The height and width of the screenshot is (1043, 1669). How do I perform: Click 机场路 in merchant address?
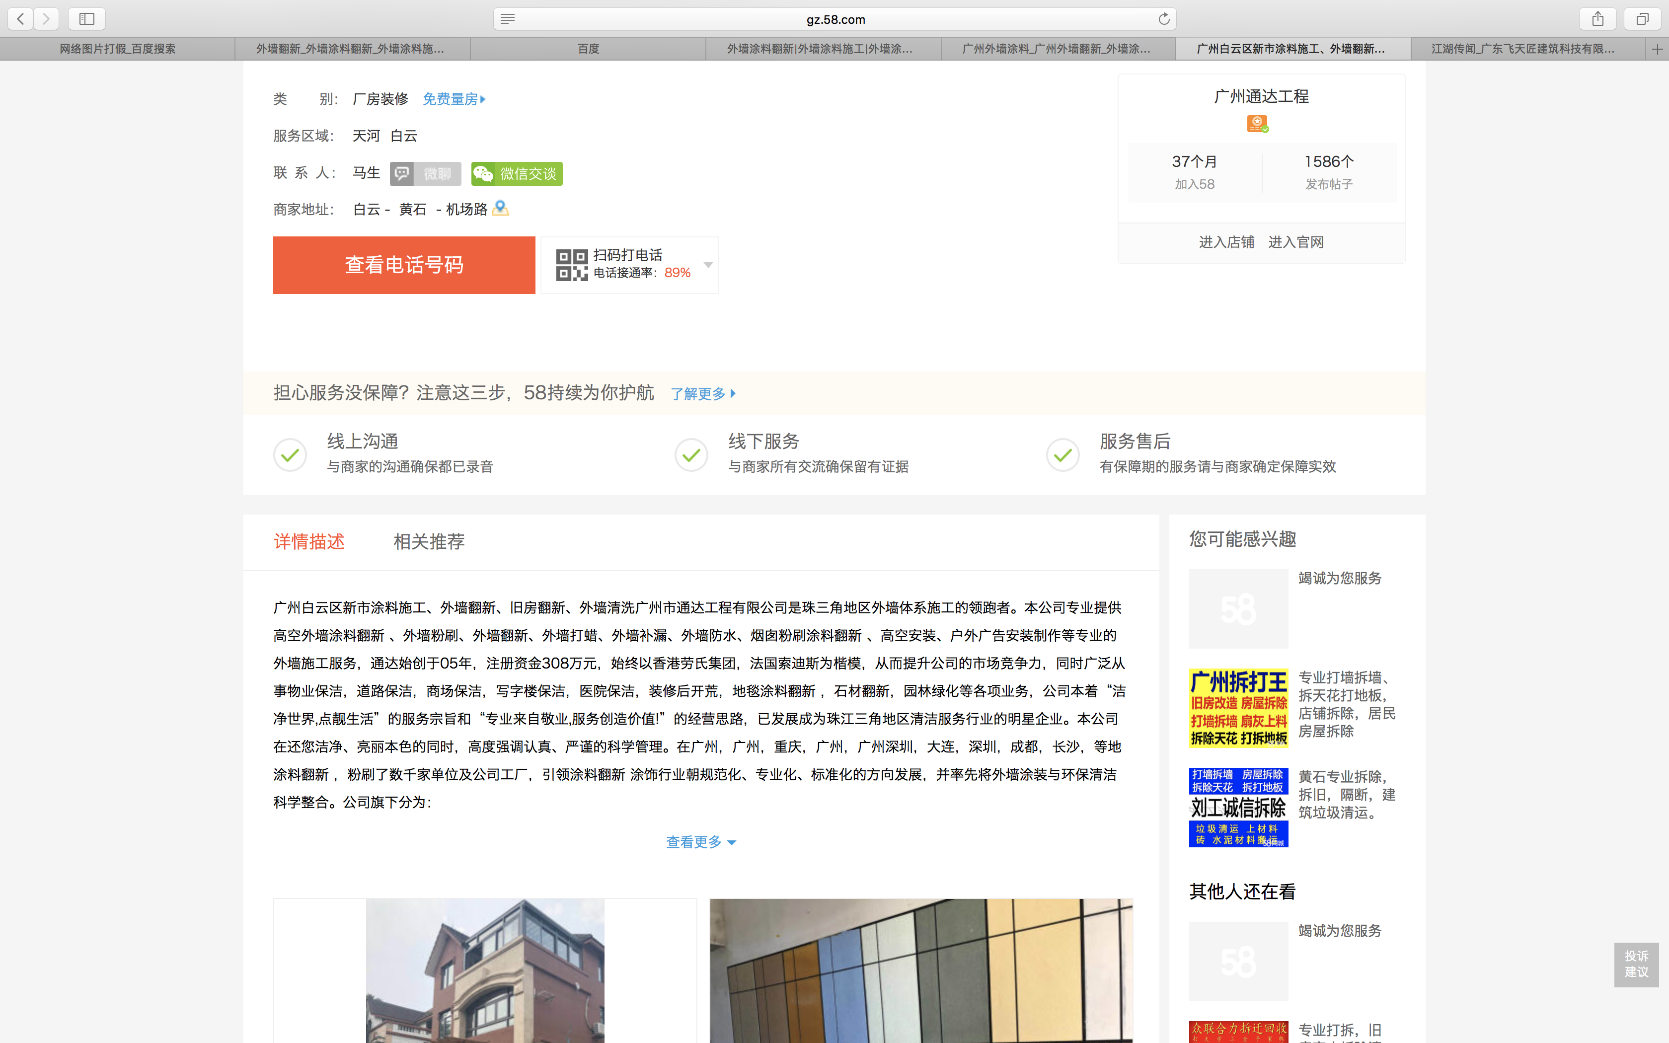click(x=467, y=209)
